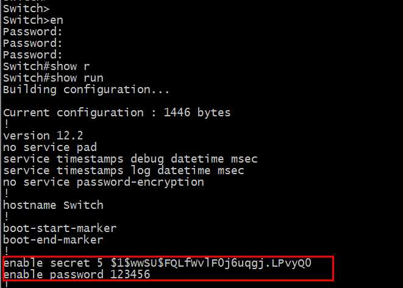Select the "Current configuration" line
The image size is (403, 288).
pyautogui.click(x=116, y=113)
